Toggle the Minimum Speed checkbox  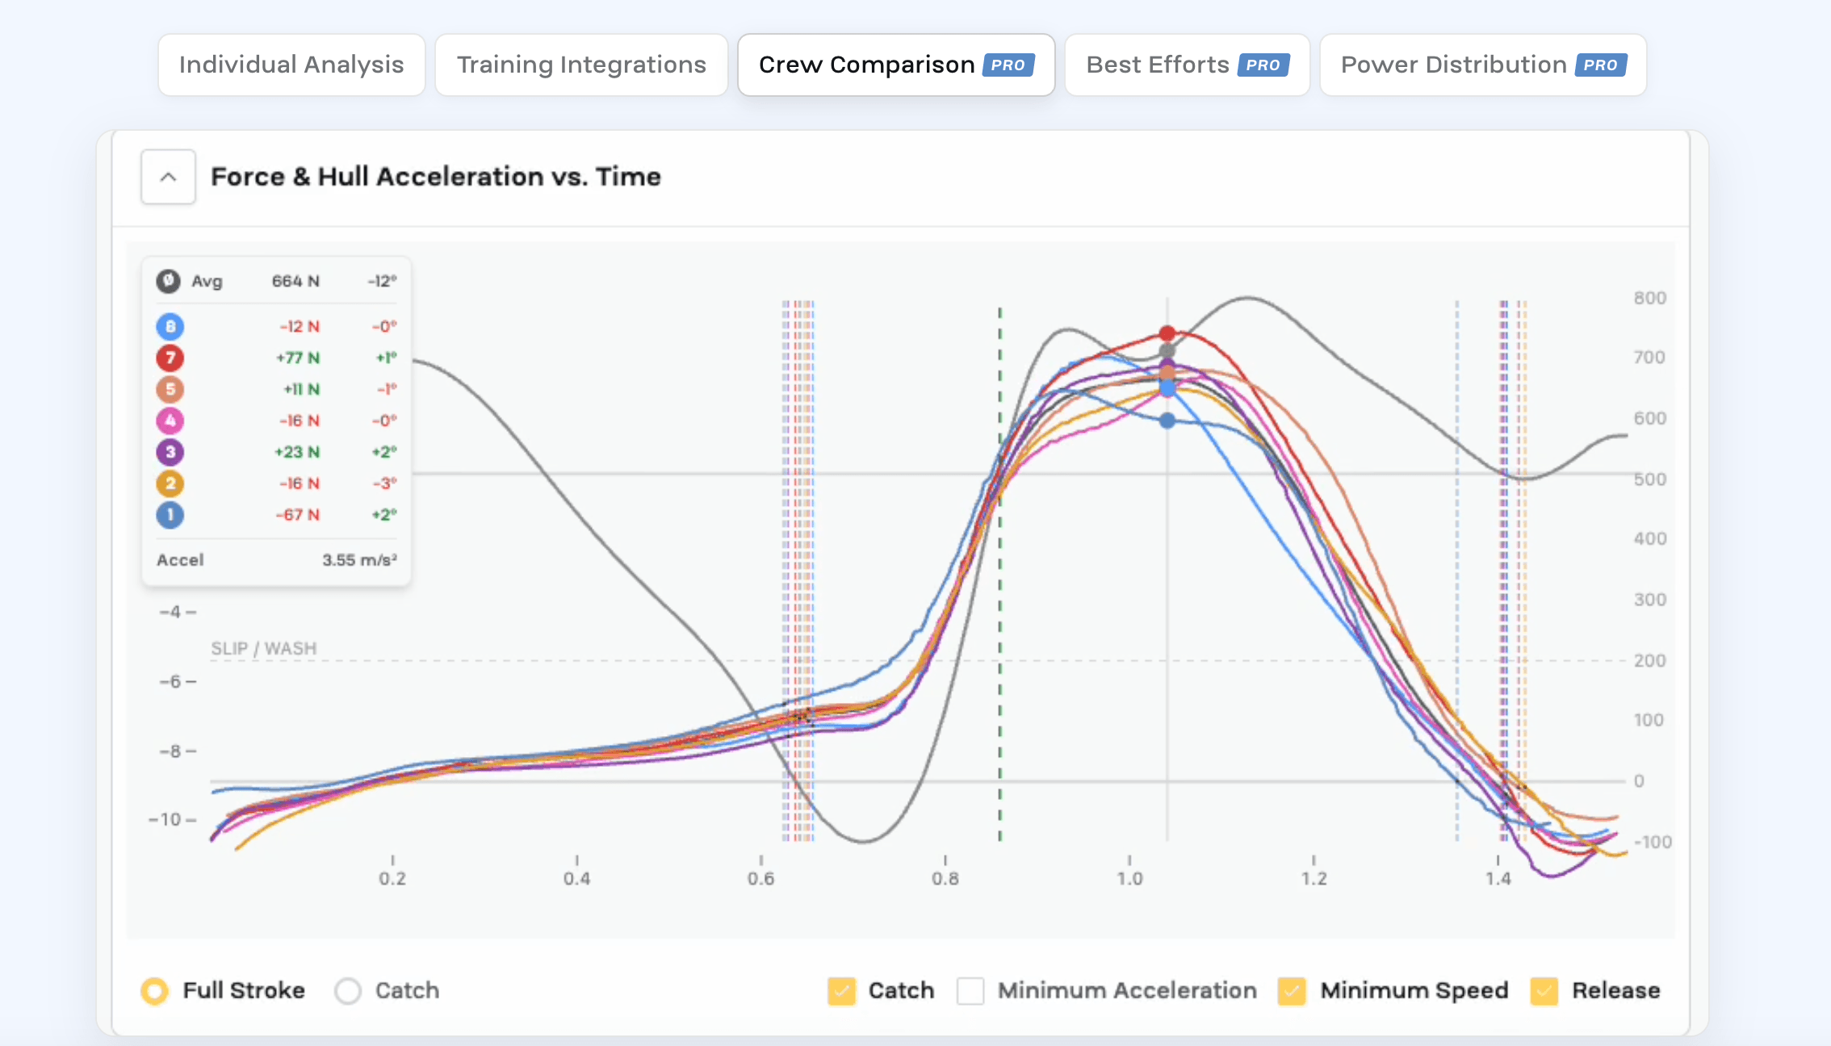pos(1292,990)
